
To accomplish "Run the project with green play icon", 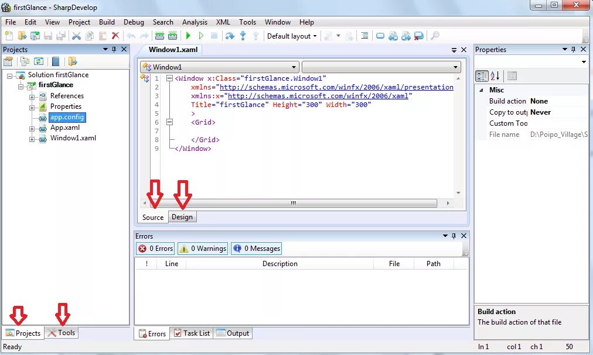I will (188, 36).
